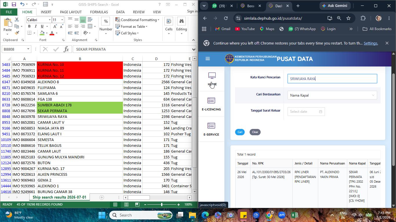Click the Paste clipboard icon in Excel
Image resolution: width=396 pixels, height=222 pixels.
(x=8, y=23)
